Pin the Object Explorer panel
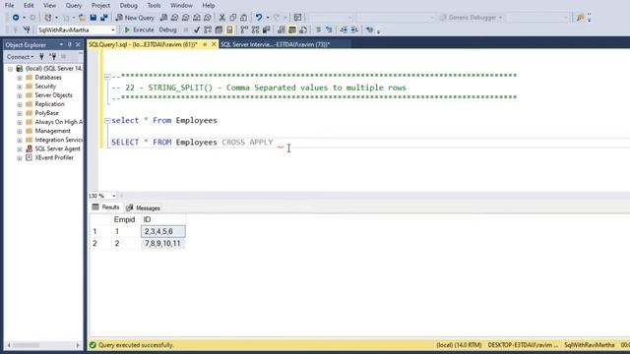The width and height of the screenshot is (630, 354). [70, 44]
